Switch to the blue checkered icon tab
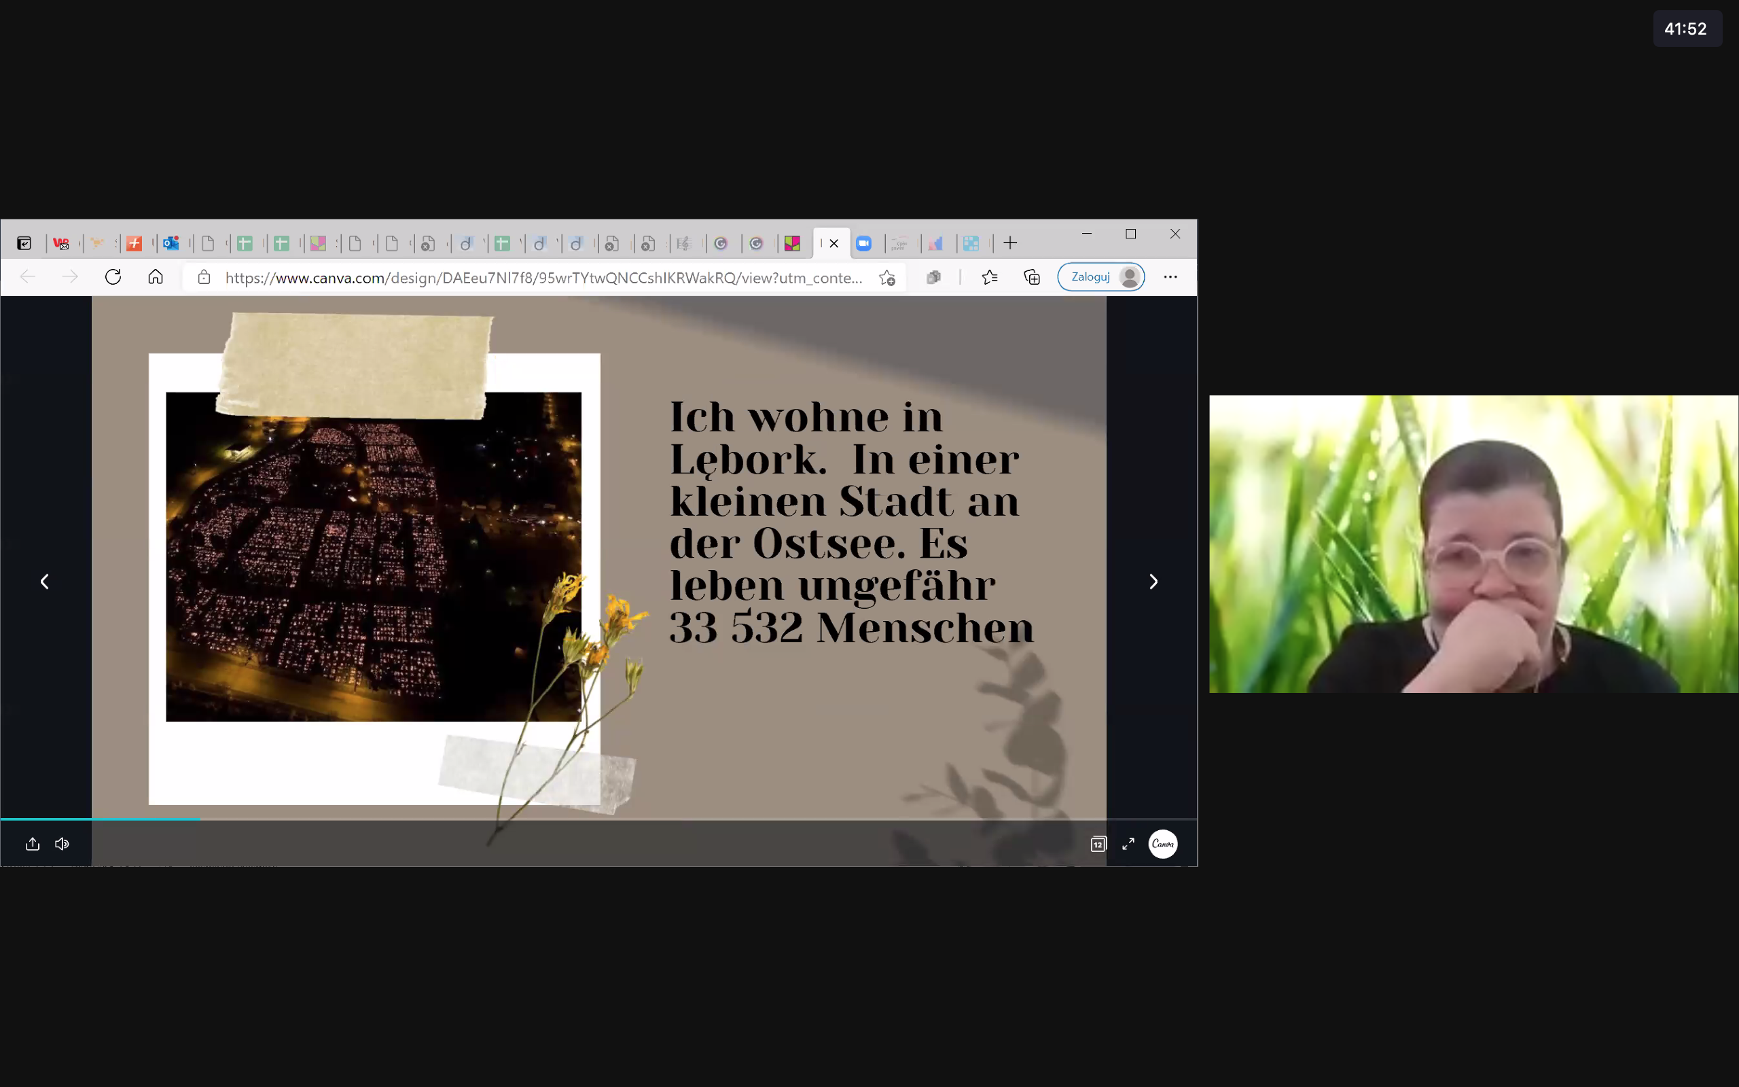 click(x=971, y=244)
